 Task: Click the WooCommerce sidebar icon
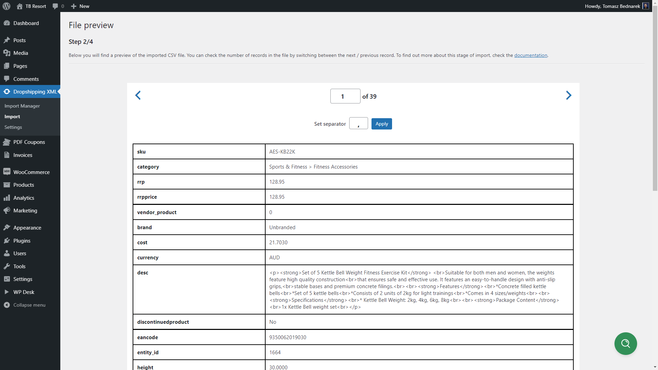[6, 172]
